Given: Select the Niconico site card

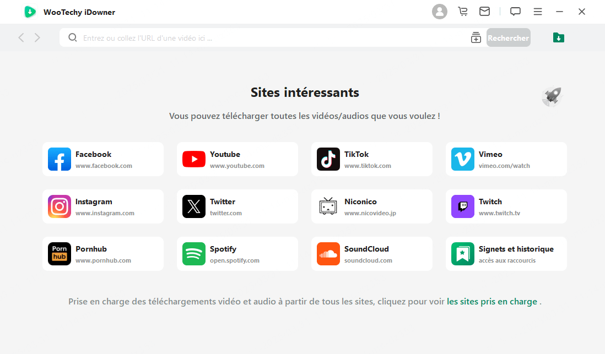Looking at the screenshot, I should (372, 206).
